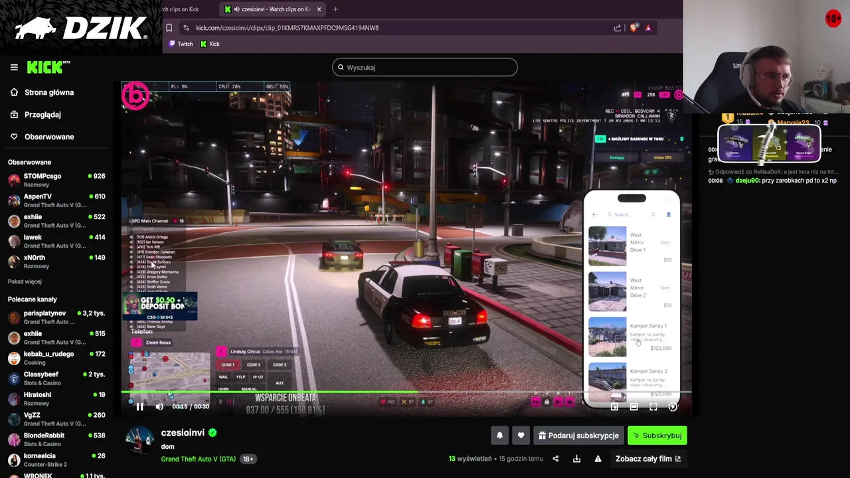This screenshot has height=478, width=850.
Task: Mute the clip volume speaker icon
Action: coord(159,406)
